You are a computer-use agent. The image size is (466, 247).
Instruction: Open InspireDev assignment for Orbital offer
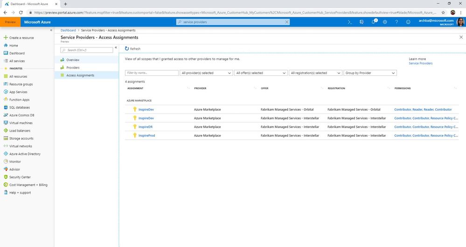(146, 109)
